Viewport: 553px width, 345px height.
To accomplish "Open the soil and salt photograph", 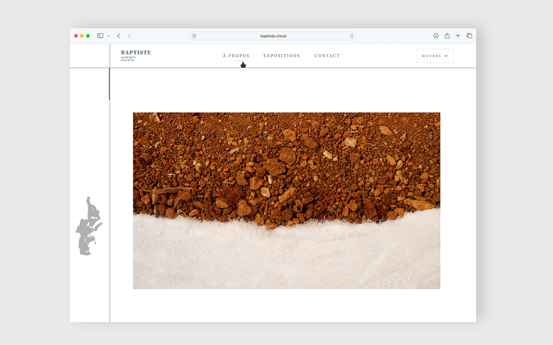I will click(286, 200).
